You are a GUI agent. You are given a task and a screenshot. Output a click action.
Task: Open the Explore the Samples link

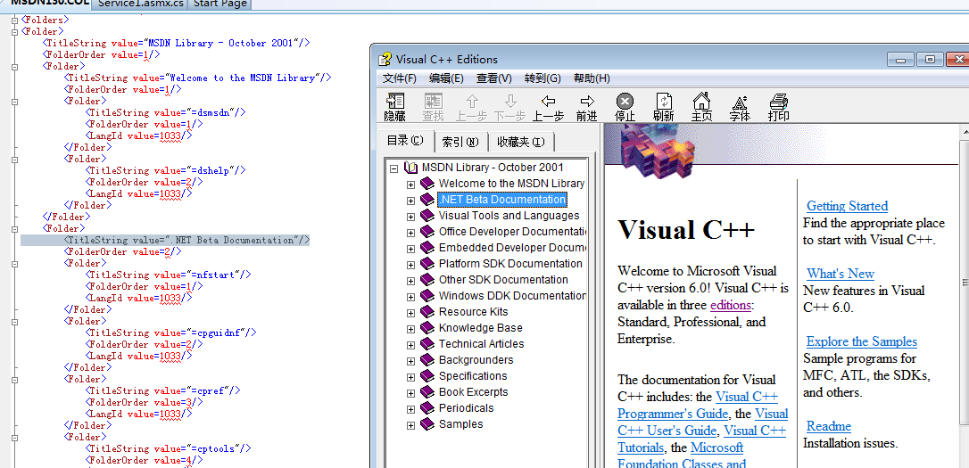coord(861,341)
